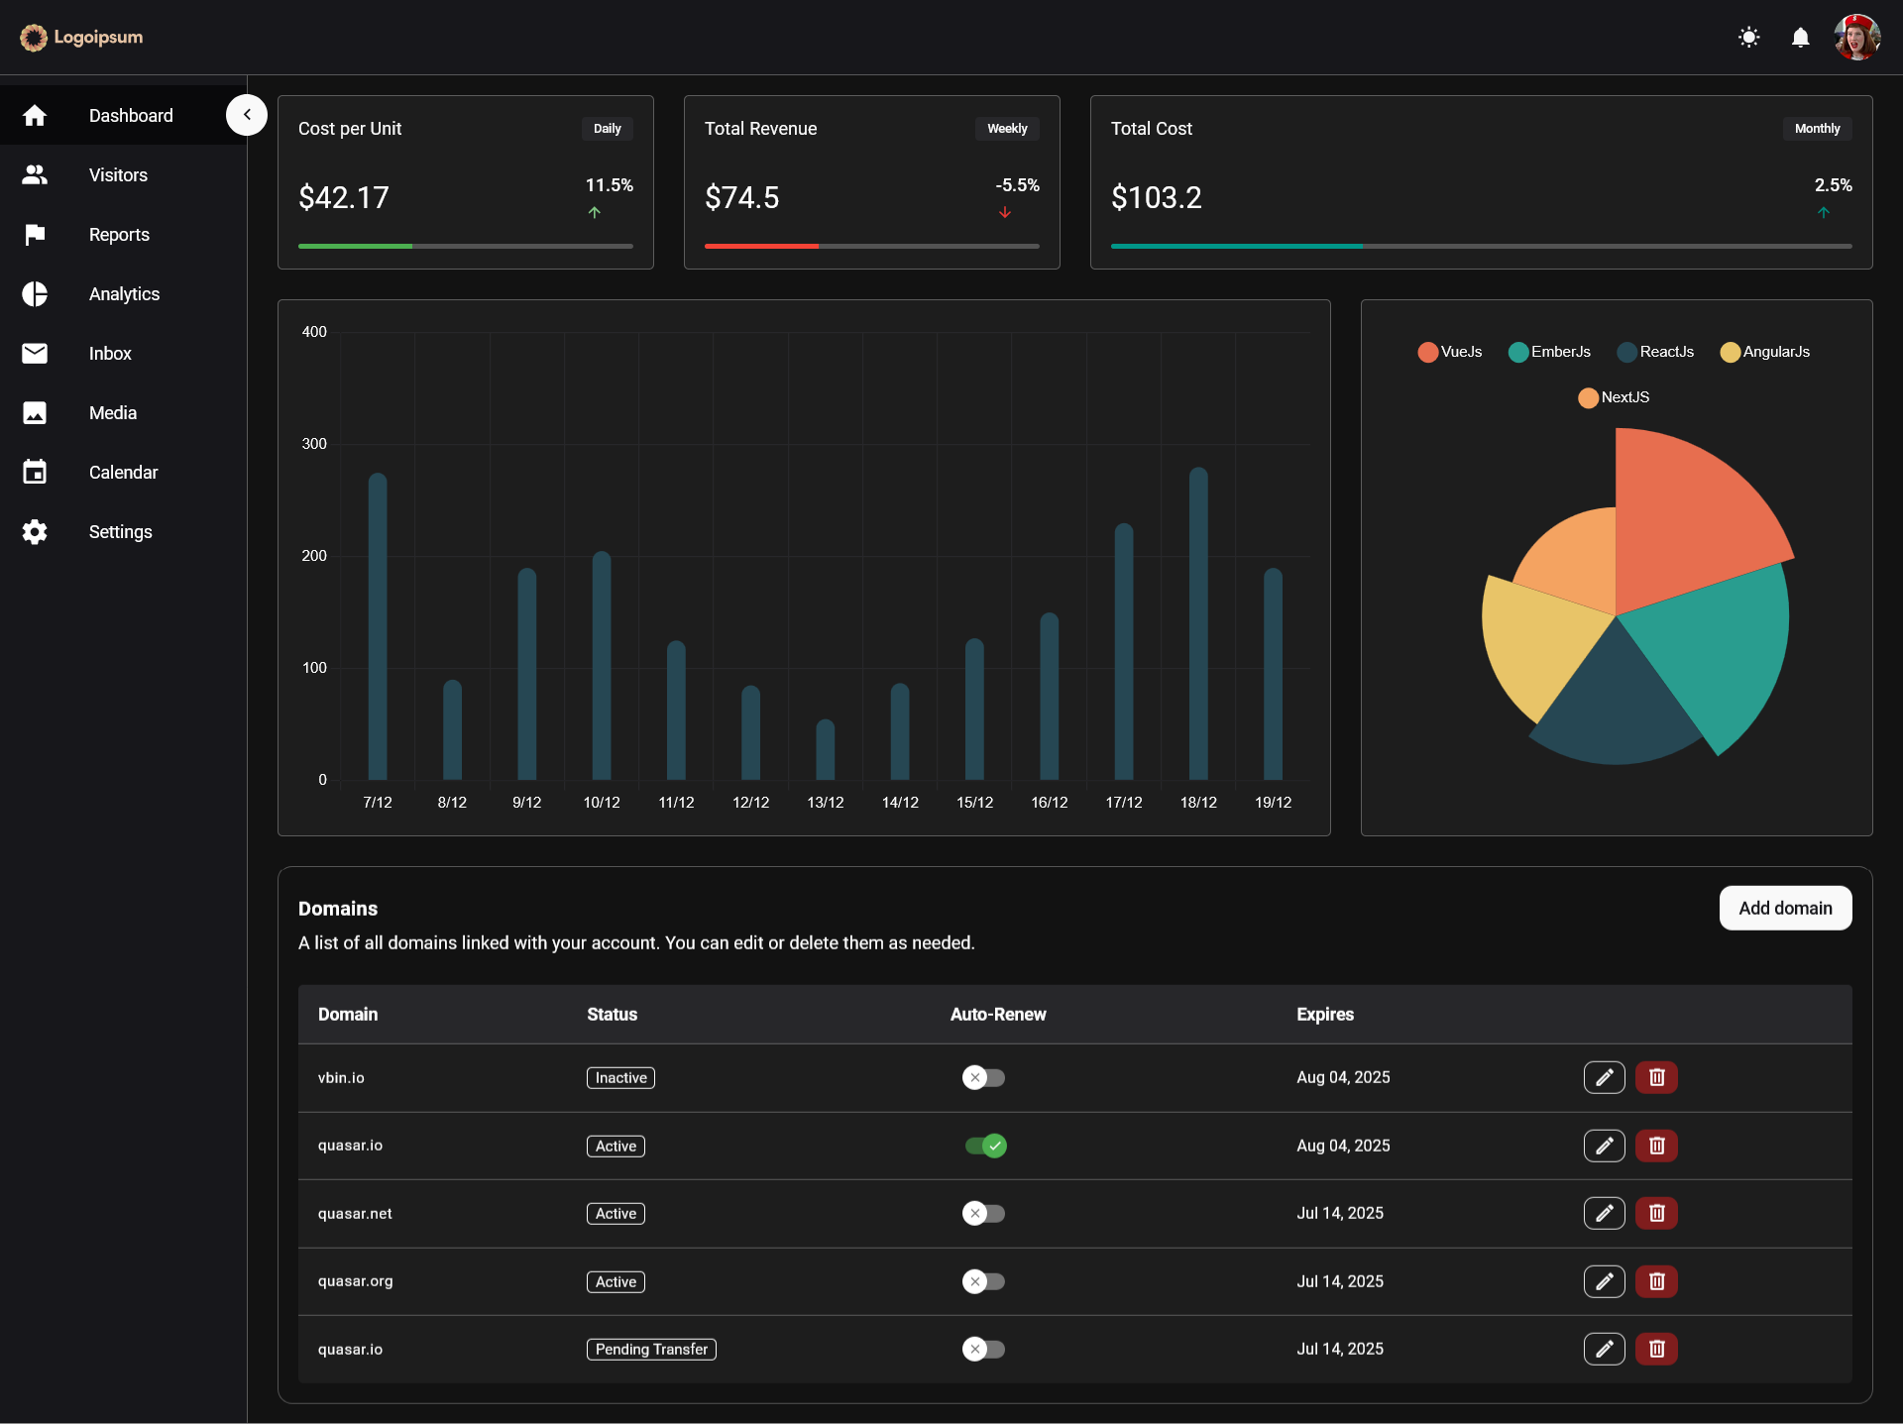Open the Reports menu item
The height and width of the screenshot is (1424, 1903).
(x=119, y=235)
